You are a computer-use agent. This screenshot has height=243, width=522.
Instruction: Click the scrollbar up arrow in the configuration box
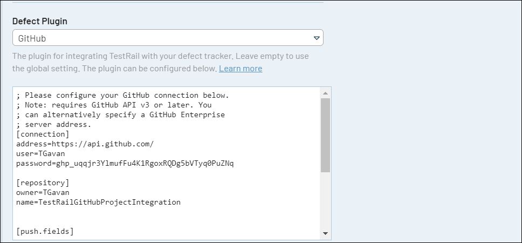(325, 93)
